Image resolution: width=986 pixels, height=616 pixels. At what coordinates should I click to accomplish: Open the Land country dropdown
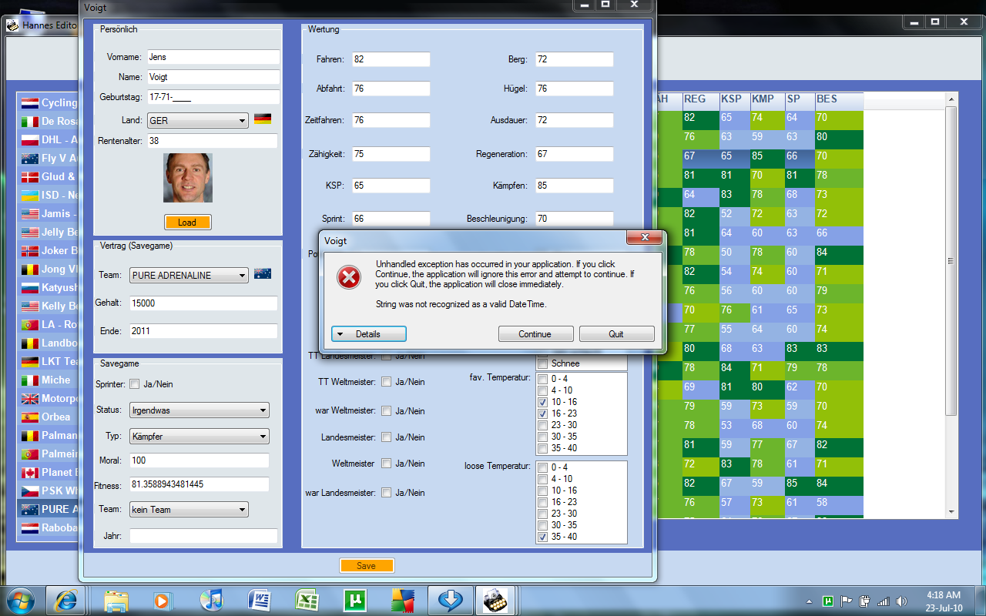pyautogui.click(x=242, y=121)
